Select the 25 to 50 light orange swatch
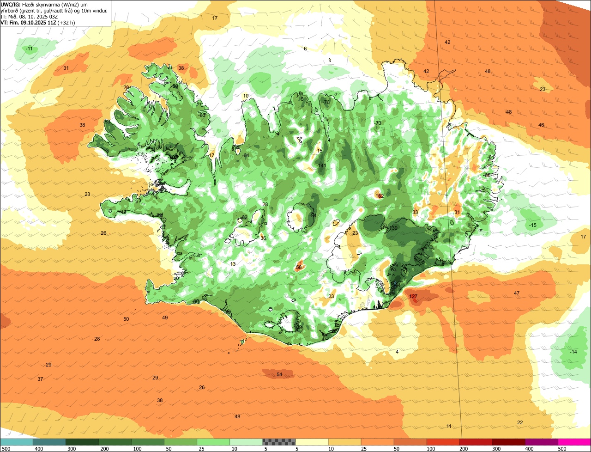 378,442
